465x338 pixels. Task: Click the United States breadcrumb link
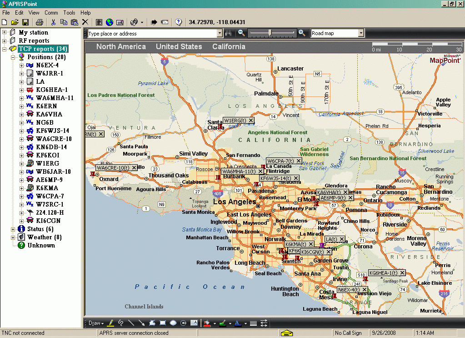click(x=179, y=46)
